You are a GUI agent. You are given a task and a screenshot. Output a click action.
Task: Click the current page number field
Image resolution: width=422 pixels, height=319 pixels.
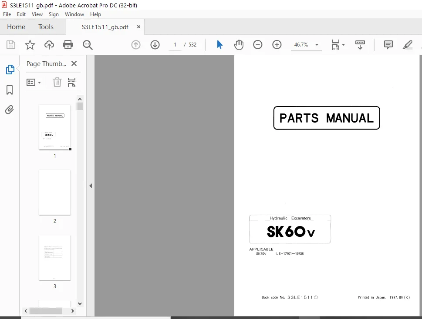click(x=175, y=45)
